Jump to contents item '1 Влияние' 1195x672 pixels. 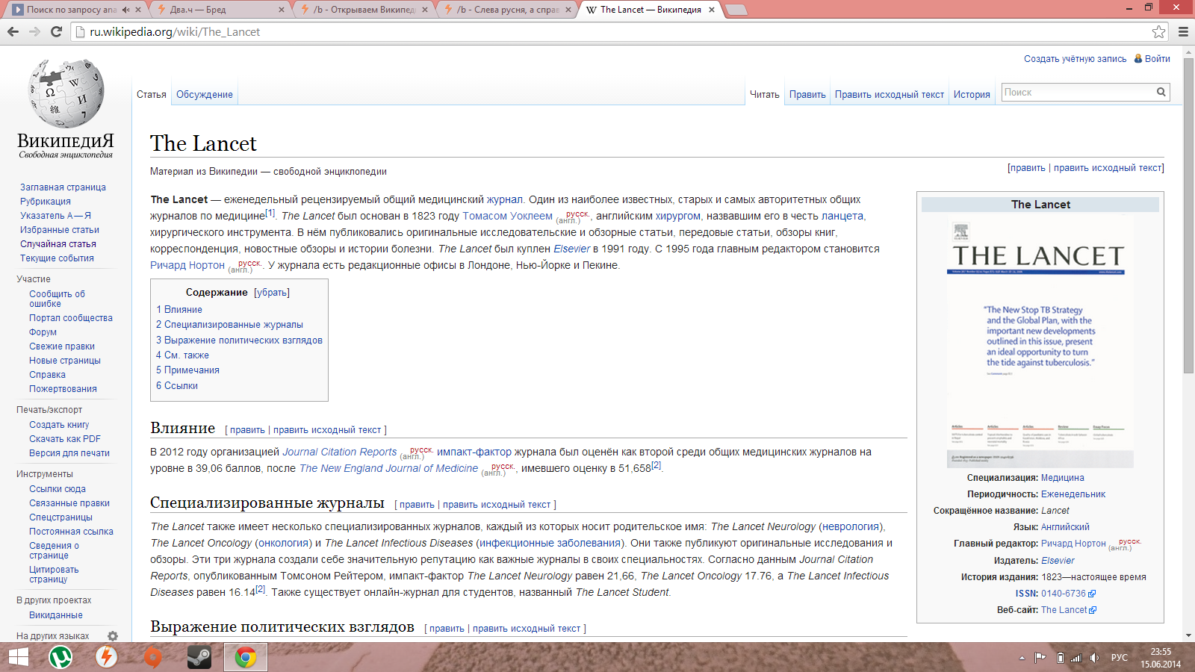pyautogui.click(x=179, y=310)
